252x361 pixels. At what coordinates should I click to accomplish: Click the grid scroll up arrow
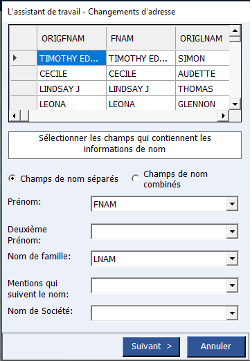point(235,30)
